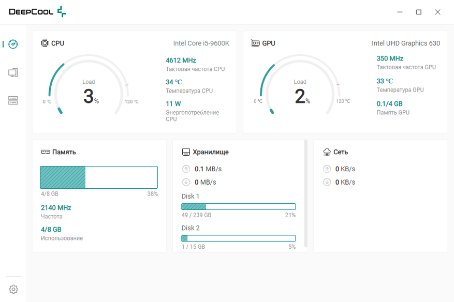This screenshot has width=454, height=302.
Task: Click the Disk 1 label
Action: (x=190, y=197)
